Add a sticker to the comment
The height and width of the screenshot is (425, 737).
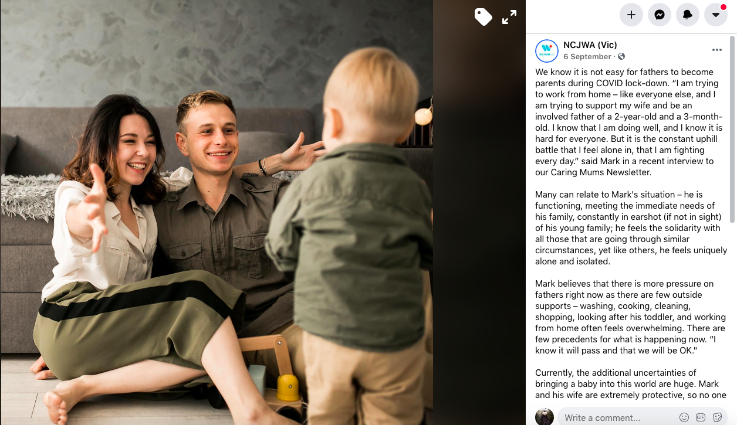(717, 417)
